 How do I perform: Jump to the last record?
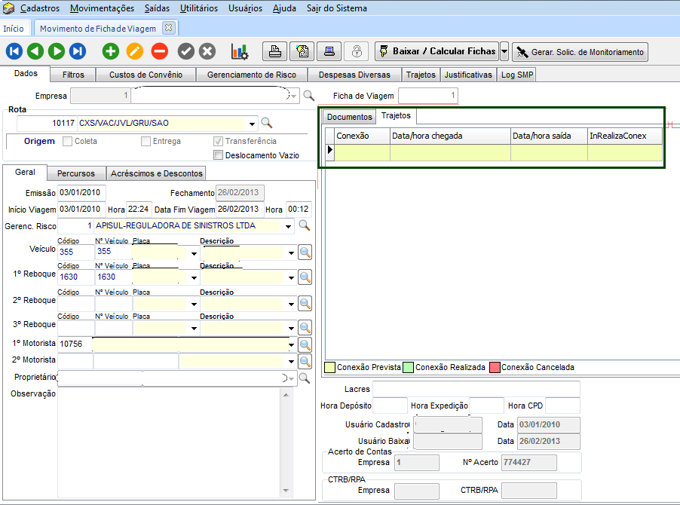[78, 51]
